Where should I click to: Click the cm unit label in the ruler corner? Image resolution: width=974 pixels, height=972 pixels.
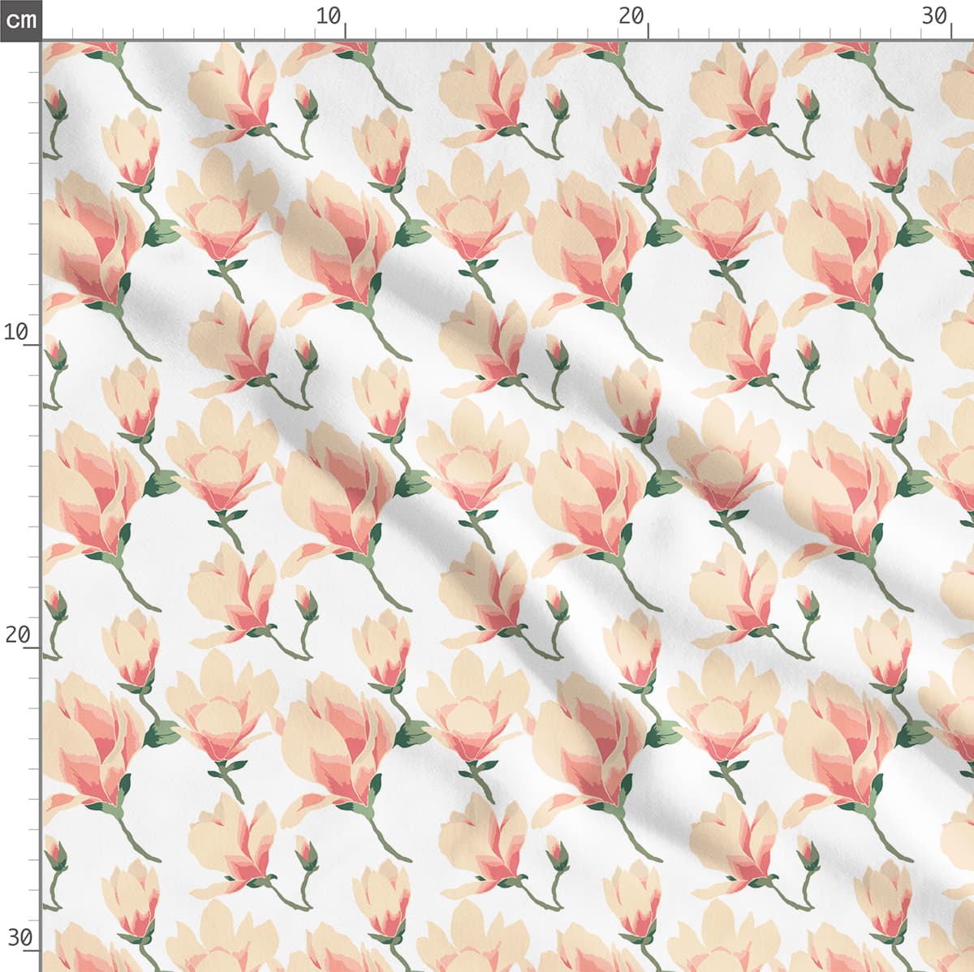coord(20,19)
